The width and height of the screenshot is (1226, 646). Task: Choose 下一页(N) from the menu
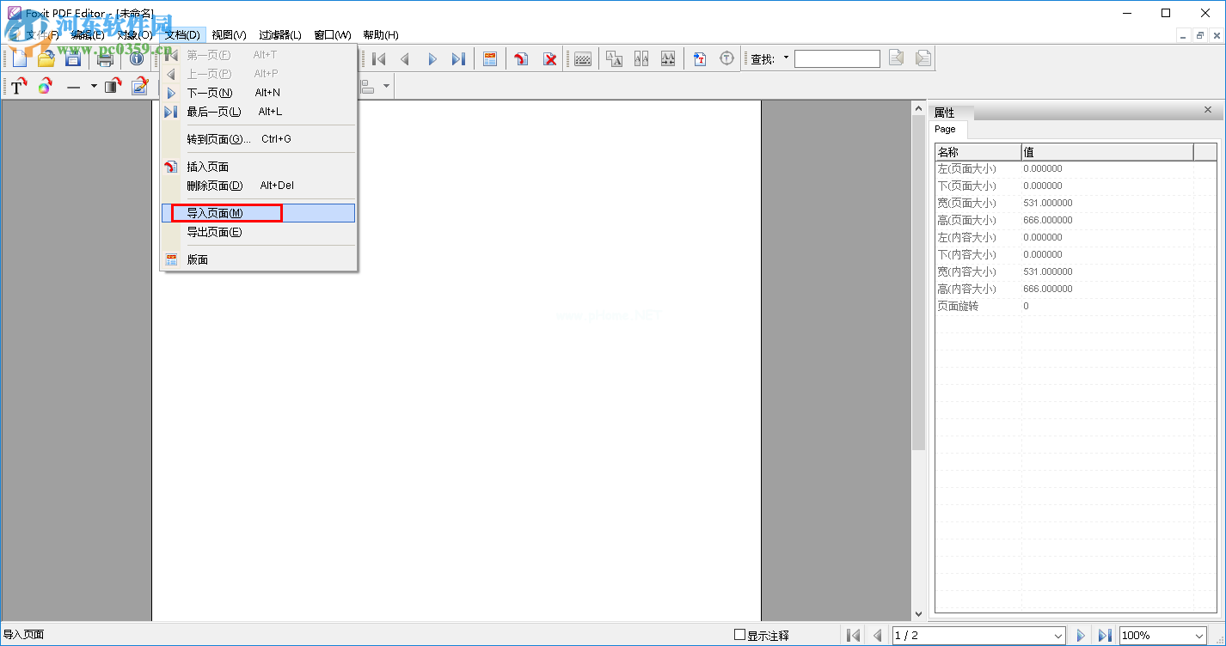pyautogui.click(x=258, y=93)
